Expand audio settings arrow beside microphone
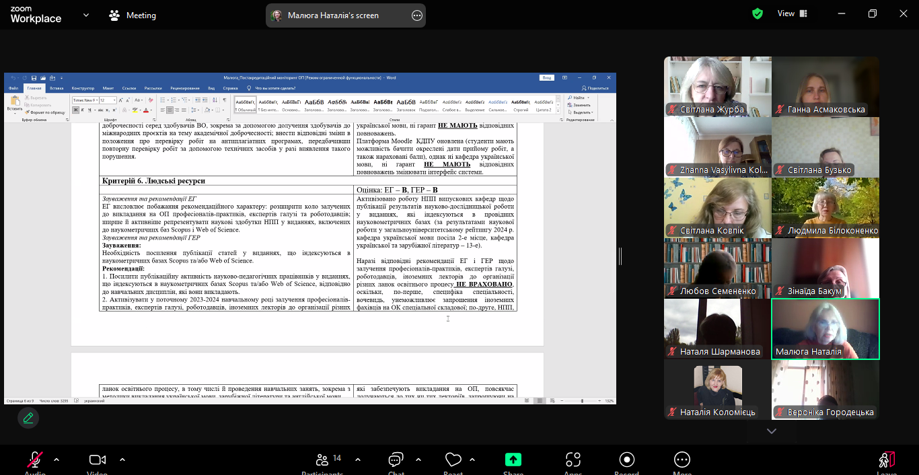Screen dimensions: 919x475 (x=57, y=460)
